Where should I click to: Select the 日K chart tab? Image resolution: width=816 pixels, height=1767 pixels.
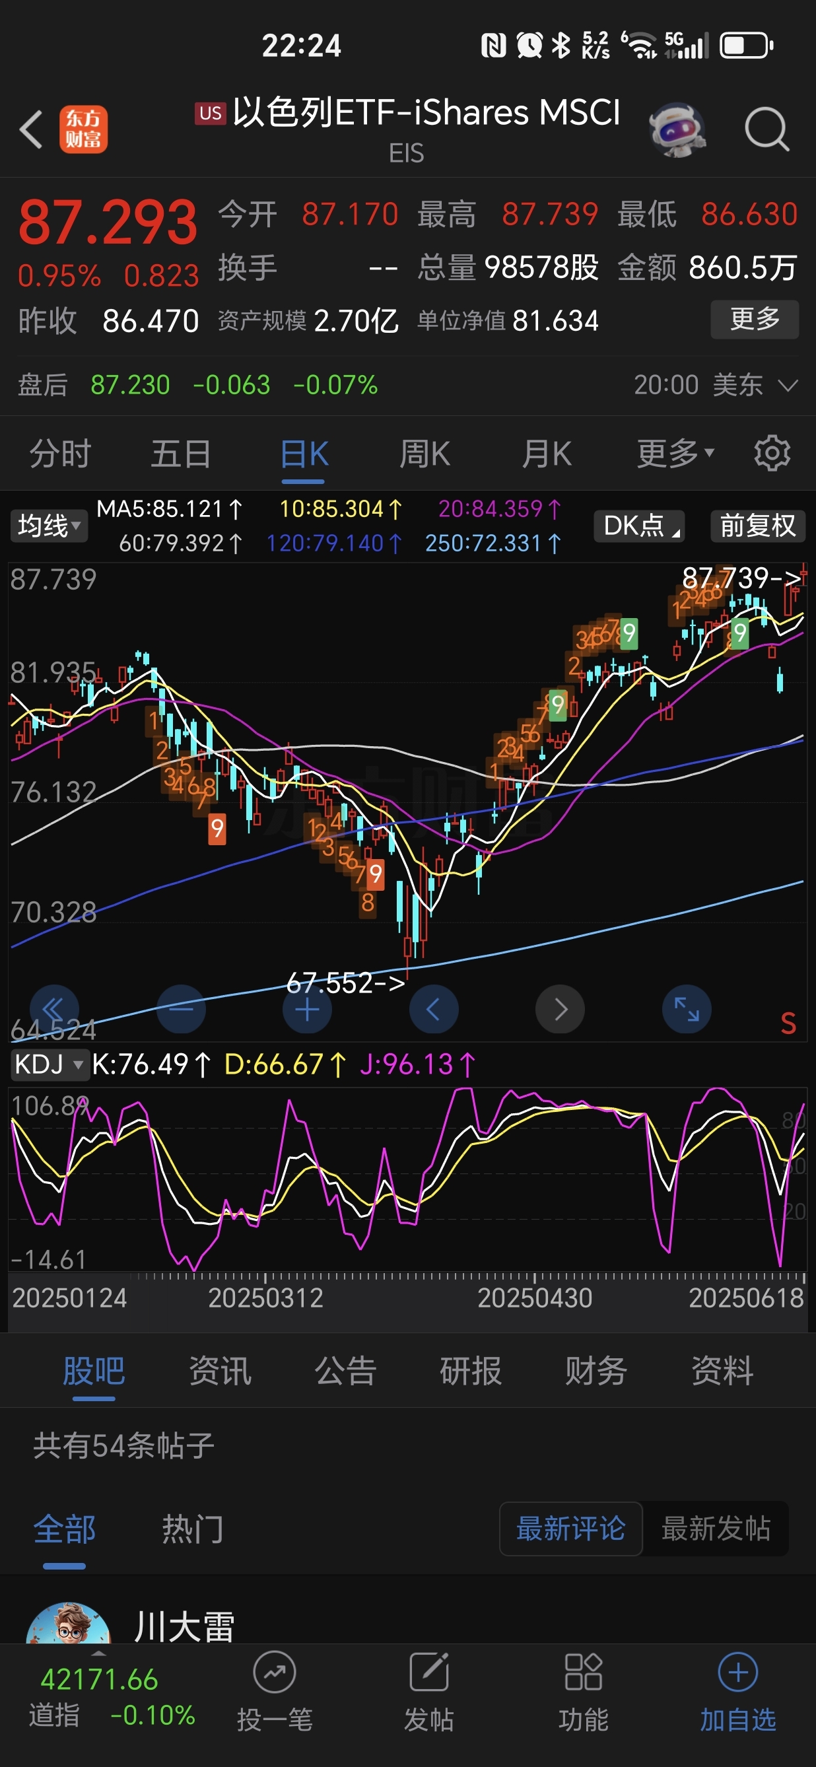[x=304, y=454]
